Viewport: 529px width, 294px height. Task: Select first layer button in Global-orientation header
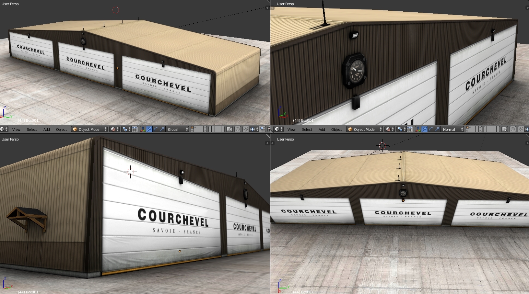click(192, 128)
